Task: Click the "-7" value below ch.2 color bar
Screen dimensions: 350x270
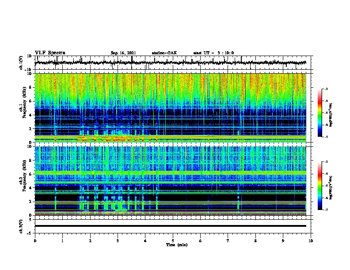Action: [326, 210]
